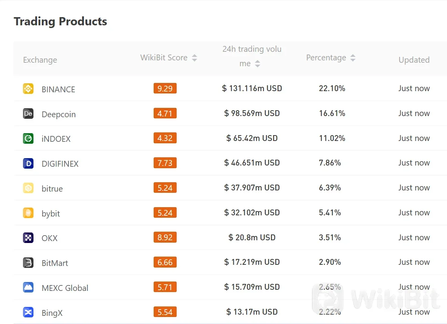The height and width of the screenshot is (324, 447).
Task: Open the BINANCE exchange name link
Action: 58,89
